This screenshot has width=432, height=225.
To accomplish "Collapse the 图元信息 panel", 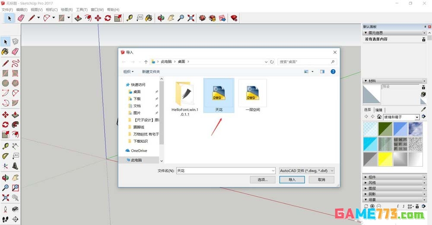I will (x=366, y=32).
